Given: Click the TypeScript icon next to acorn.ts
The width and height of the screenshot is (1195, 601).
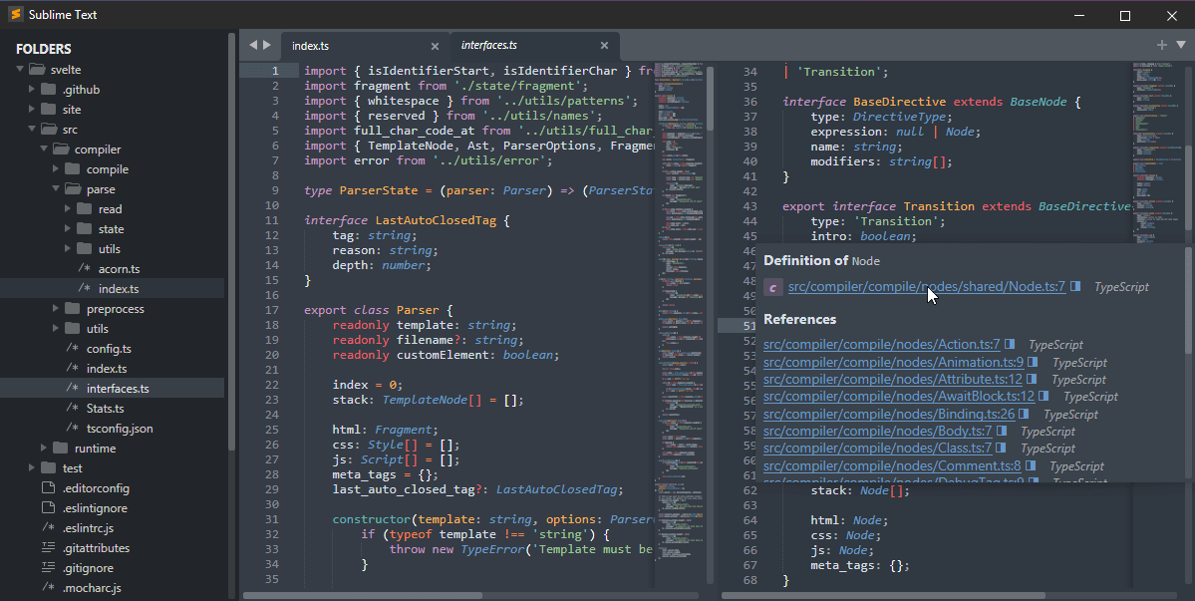Looking at the screenshot, I should [86, 268].
